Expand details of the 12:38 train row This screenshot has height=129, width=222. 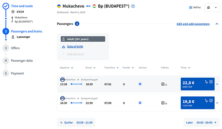[x=217, y=84]
